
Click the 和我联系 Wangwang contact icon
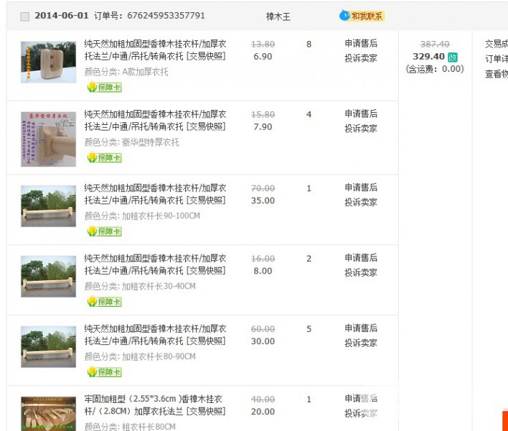point(361,16)
